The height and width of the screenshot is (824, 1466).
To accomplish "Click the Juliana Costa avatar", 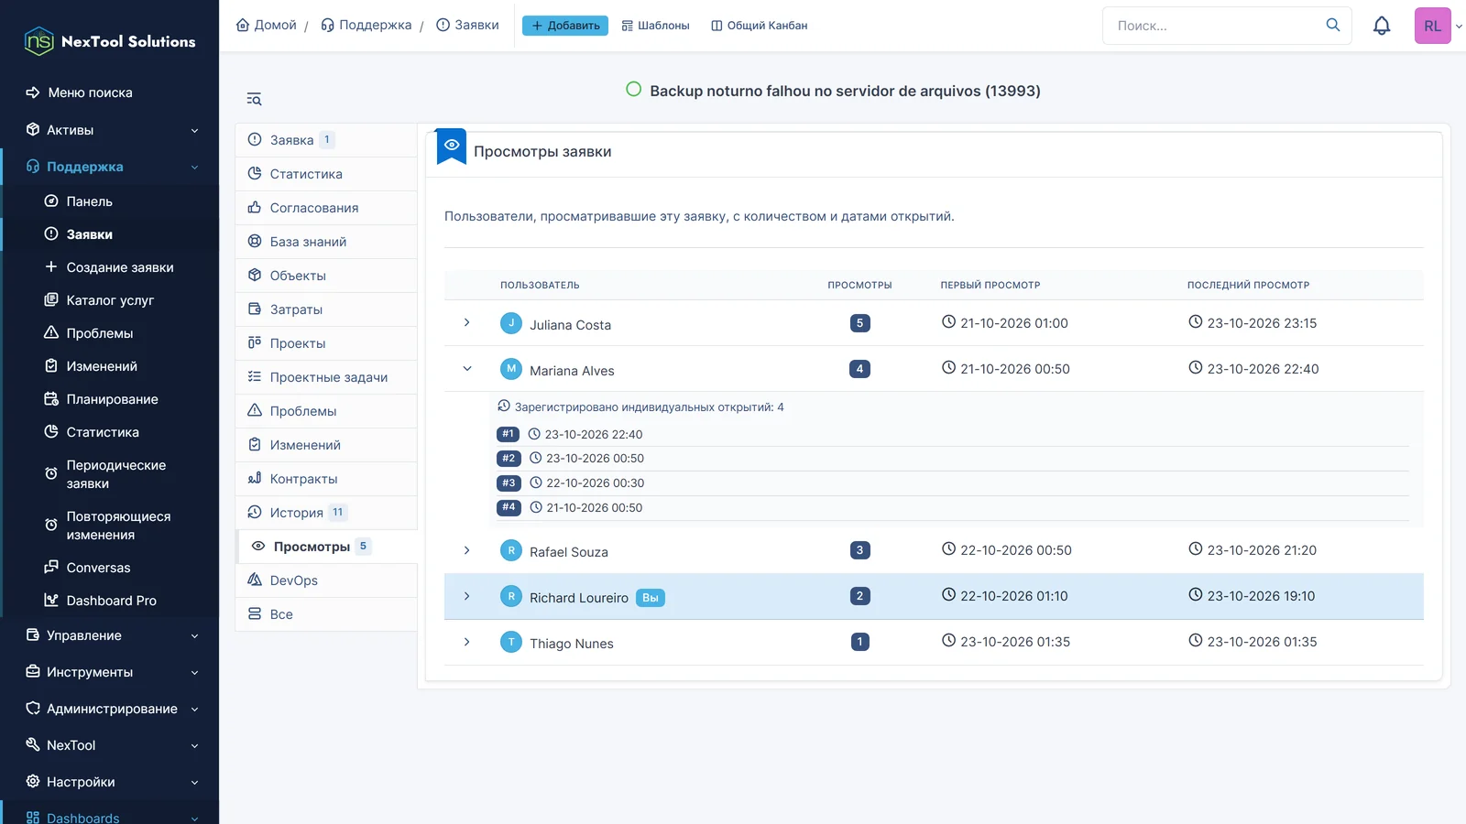I will coord(511,323).
